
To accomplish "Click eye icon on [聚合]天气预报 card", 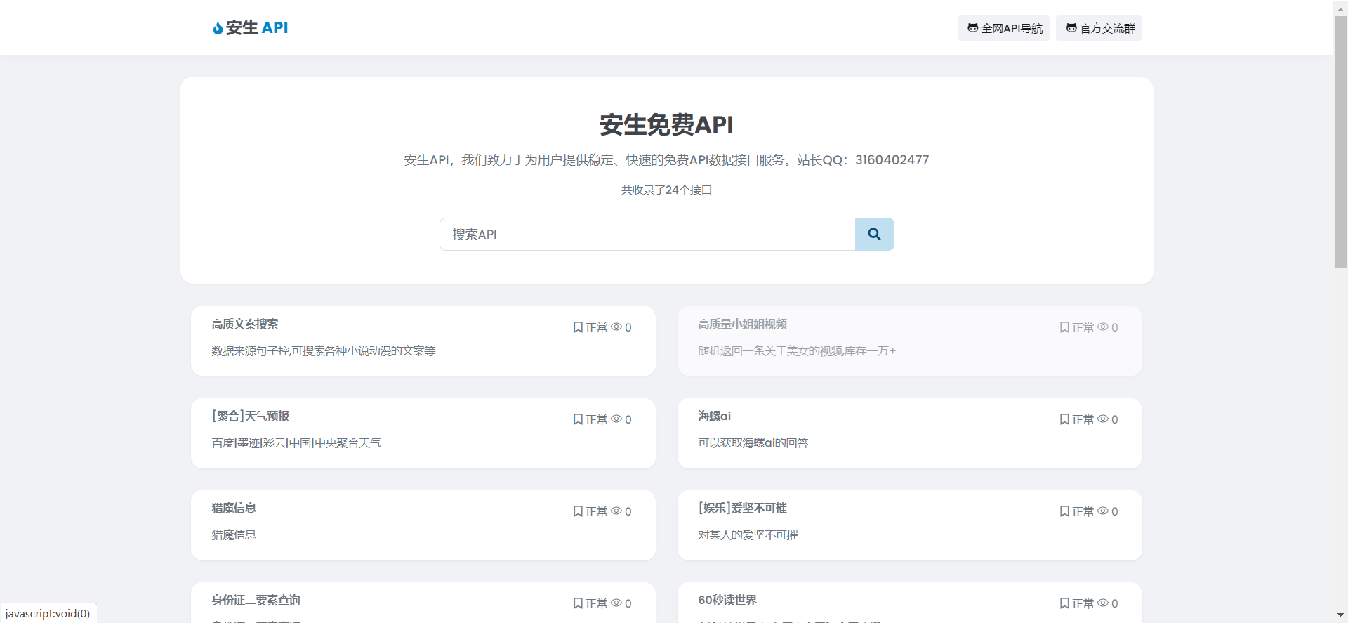I will (x=616, y=419).
